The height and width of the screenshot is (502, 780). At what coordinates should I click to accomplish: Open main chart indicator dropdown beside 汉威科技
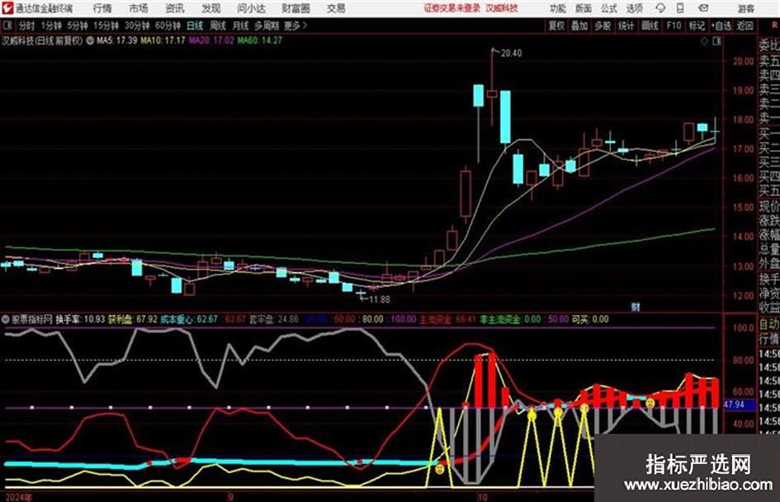[90, 40]
